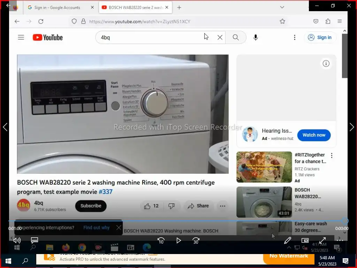Open options for the #RITZtogether ad

click(332, 155)
